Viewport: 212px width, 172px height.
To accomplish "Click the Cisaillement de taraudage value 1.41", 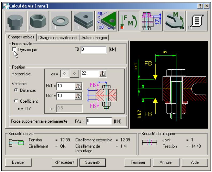I will pyautogui.click(x=124, y=146).
